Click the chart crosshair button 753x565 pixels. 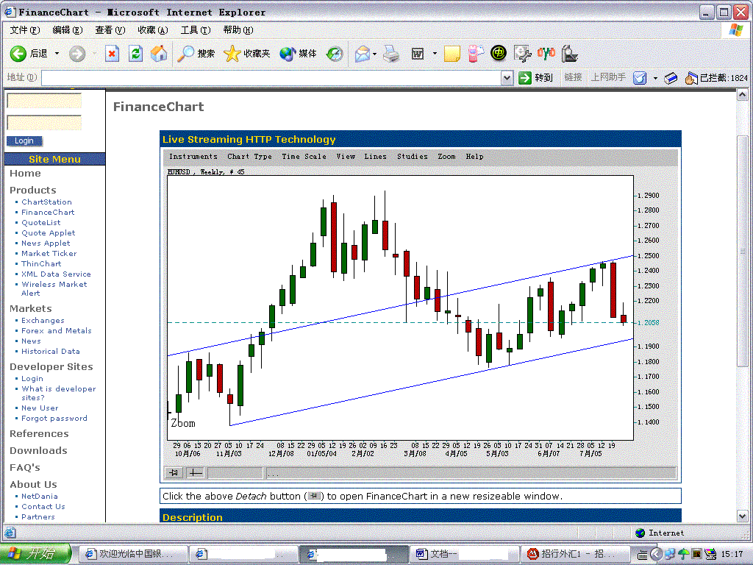[x=195, y=473]
